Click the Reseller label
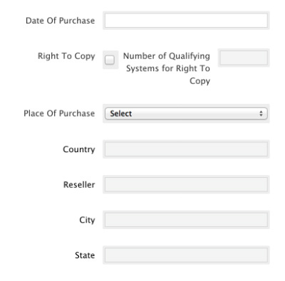Image resolution: width=285 pixels, height=281 pixels. click(x=79, y=184)
